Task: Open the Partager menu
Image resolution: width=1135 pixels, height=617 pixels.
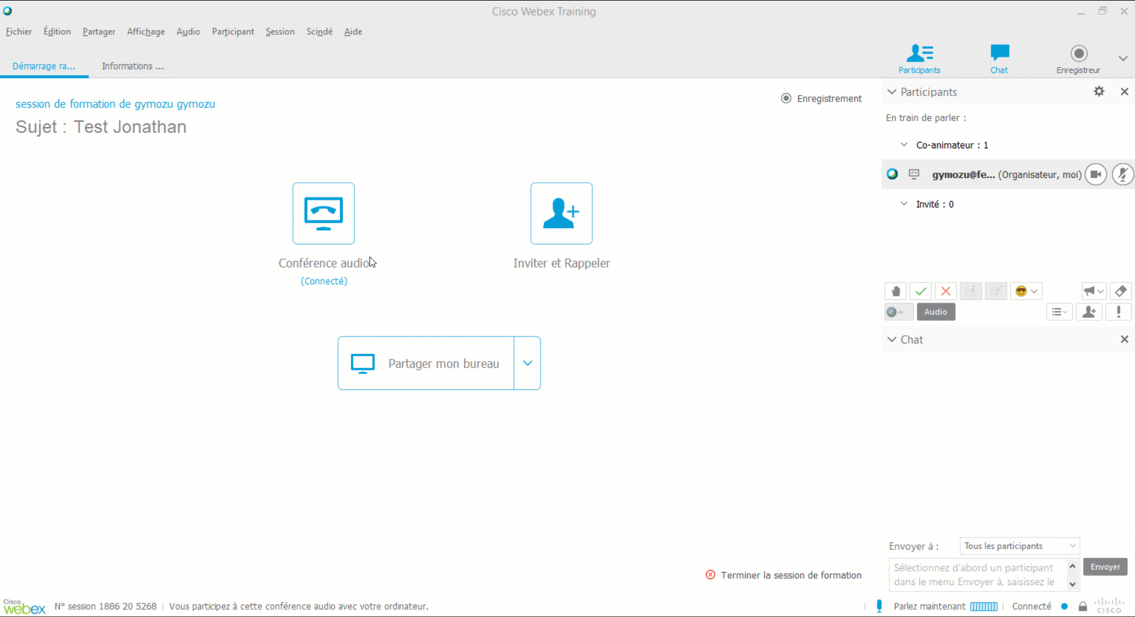Action: (x=99, y=31)
